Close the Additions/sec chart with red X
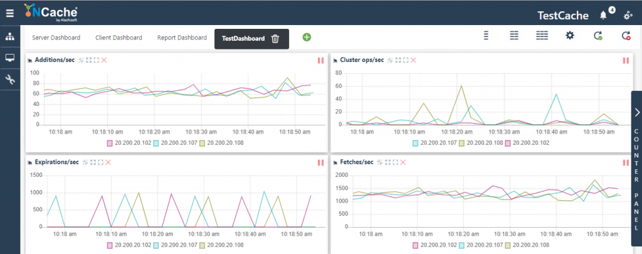Screen dimensions: 642x254 pos(104,60)
